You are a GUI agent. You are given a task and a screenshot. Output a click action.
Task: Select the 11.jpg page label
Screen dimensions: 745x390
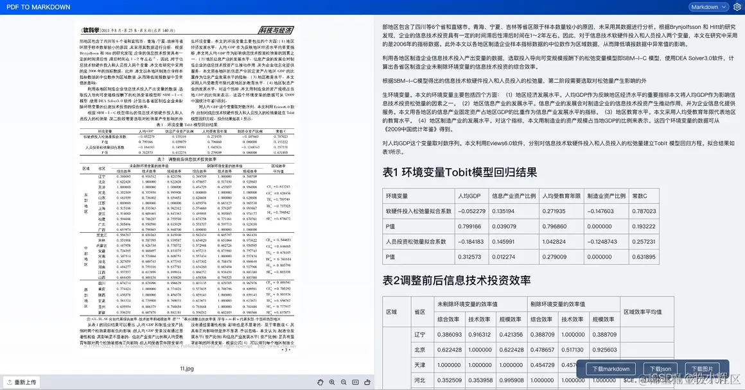187,368
